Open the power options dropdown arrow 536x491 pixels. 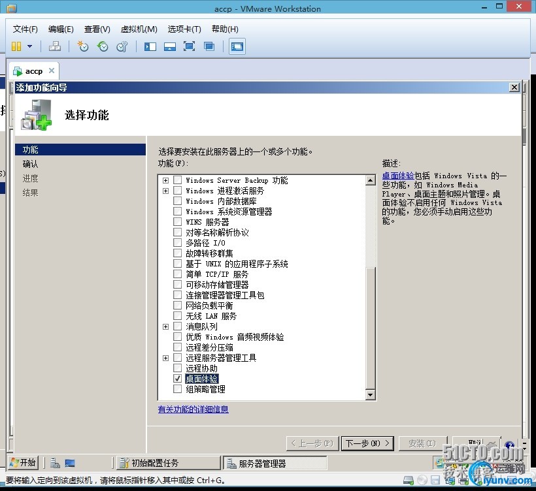29,46
